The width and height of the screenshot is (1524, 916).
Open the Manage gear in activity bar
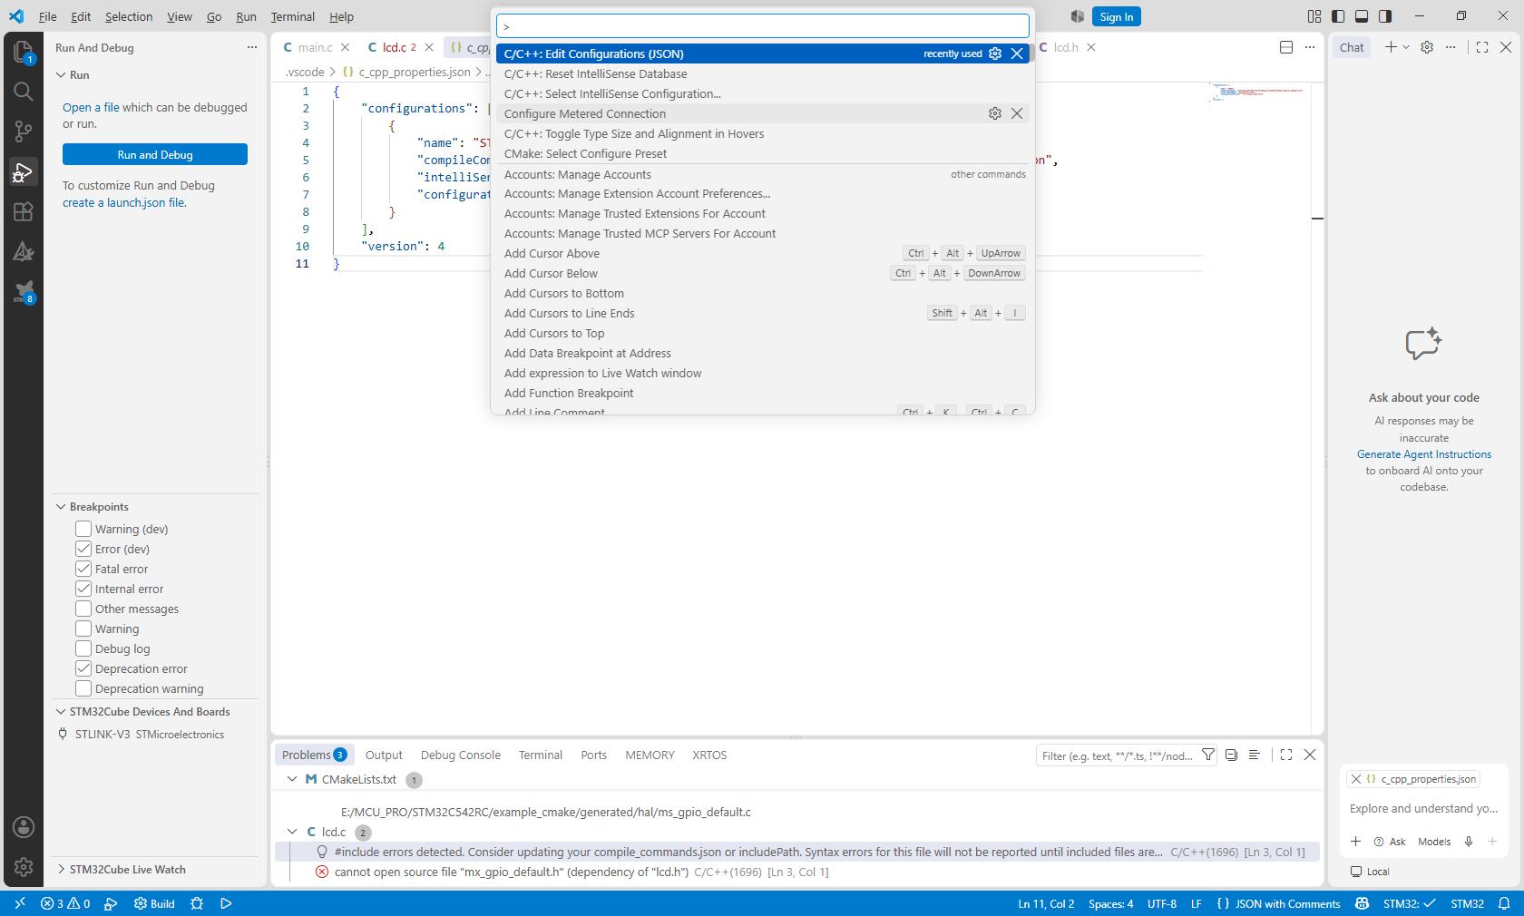click(x=24, y=867)
